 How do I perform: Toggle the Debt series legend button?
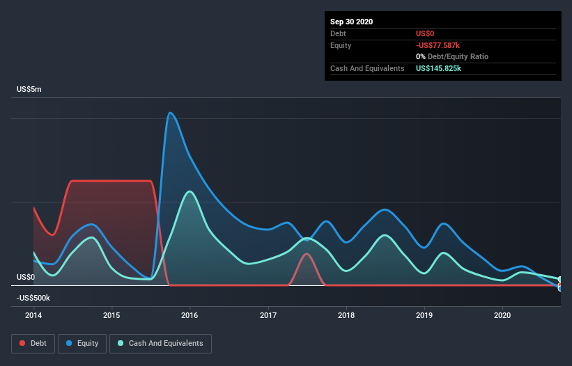(x=33, y=344)
